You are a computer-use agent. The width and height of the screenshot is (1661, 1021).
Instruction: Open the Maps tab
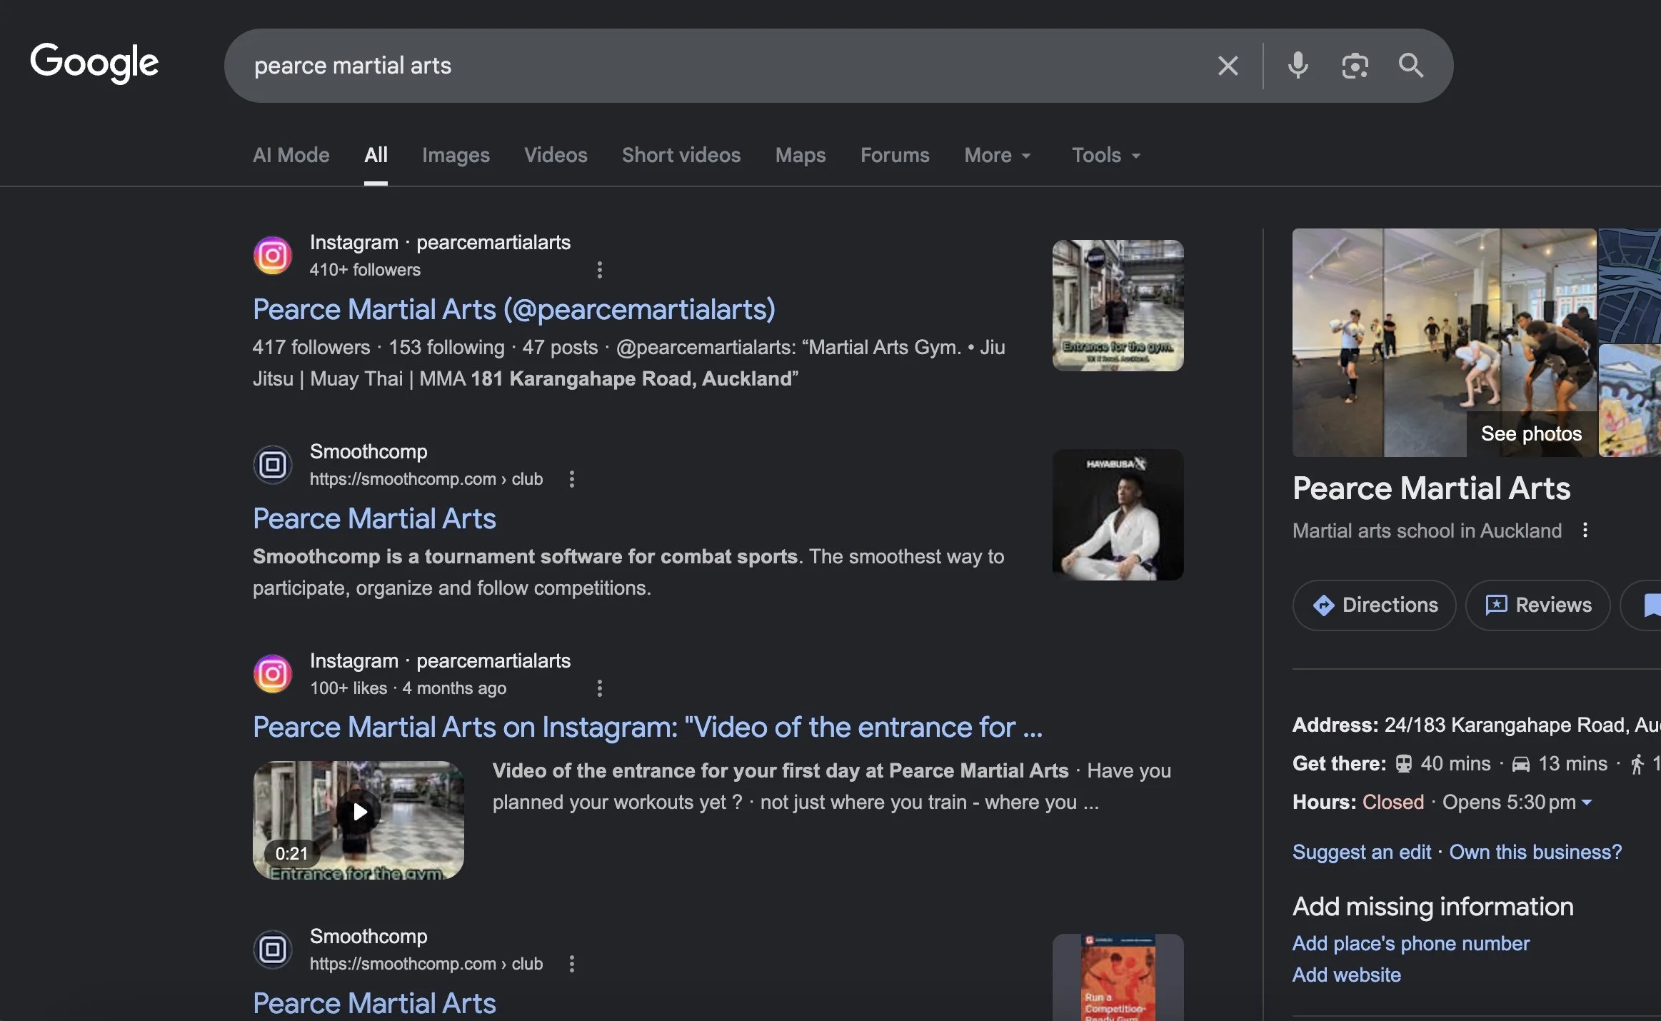coord(801,155)
